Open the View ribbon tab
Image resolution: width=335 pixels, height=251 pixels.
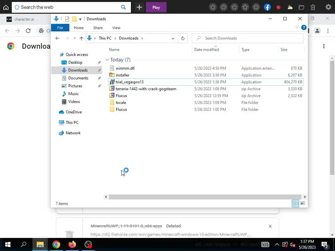pos(116,28)
